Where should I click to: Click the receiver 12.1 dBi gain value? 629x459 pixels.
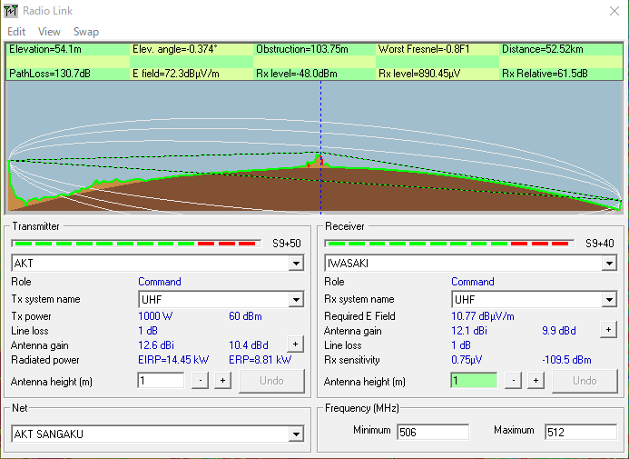pos(469,331)
